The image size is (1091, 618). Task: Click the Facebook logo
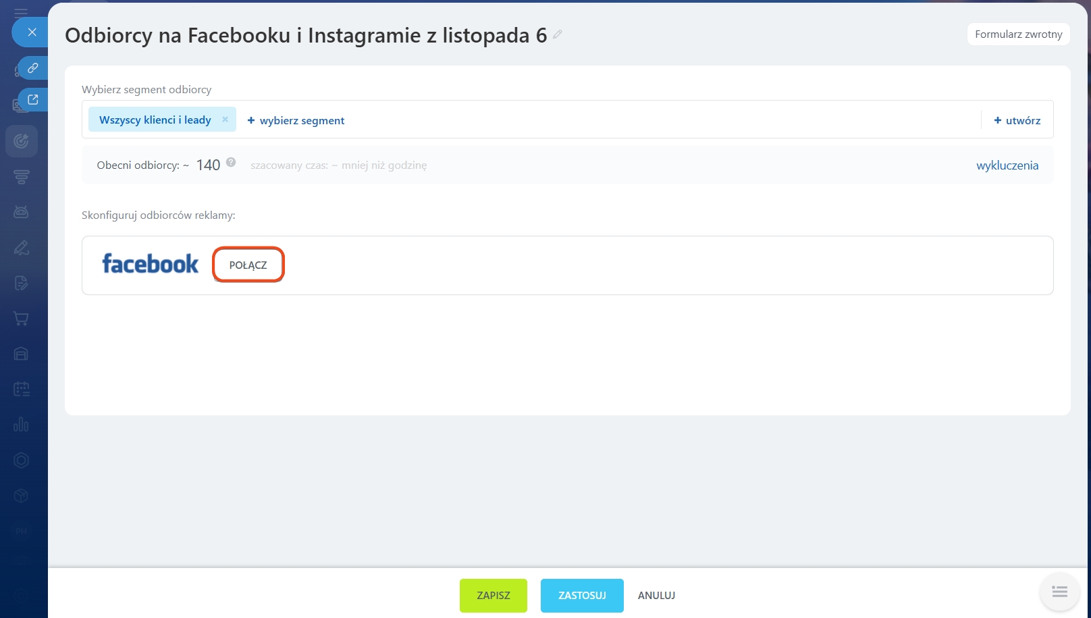pos(151,263)
